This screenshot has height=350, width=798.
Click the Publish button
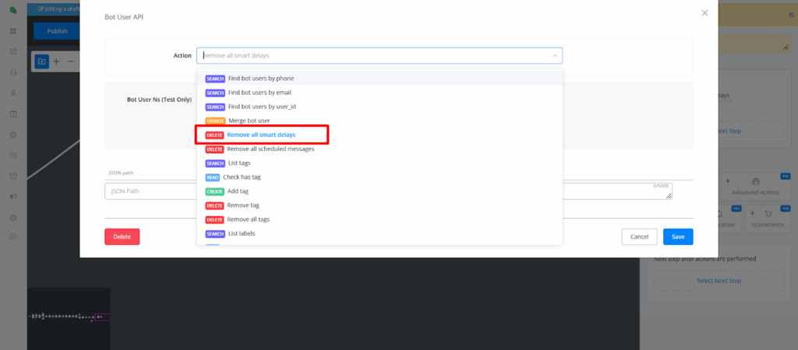pos(57,31)
